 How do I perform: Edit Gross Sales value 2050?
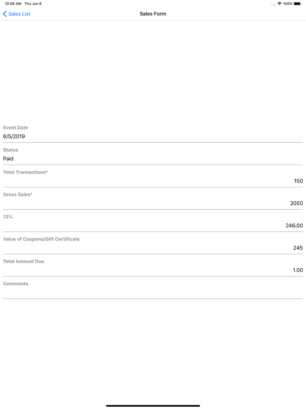click(x=297, y=203)
